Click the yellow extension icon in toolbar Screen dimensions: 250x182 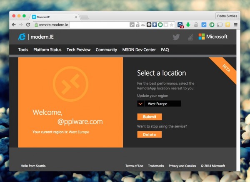[227, 25]
